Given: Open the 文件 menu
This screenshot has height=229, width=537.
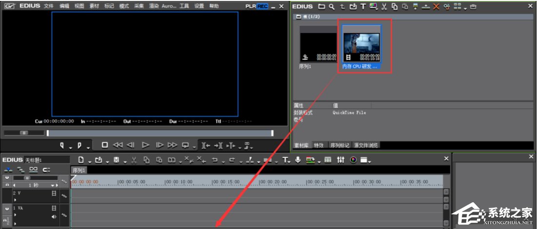Looking at the screenshot, I should 48,6.
